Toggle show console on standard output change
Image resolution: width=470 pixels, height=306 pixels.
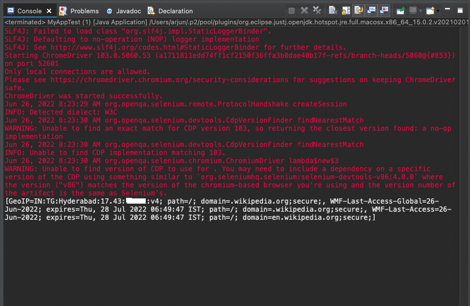point(371,10)
